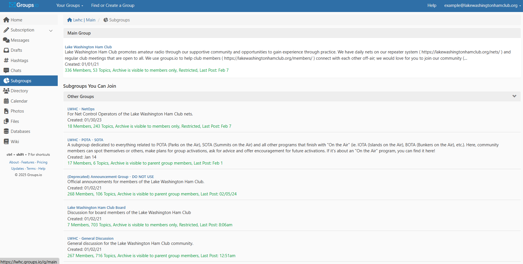Click 'ctrl + shift + ? for shortcuts' text
The height and width of the screenshot is (264, 523).
pos(28,155)
